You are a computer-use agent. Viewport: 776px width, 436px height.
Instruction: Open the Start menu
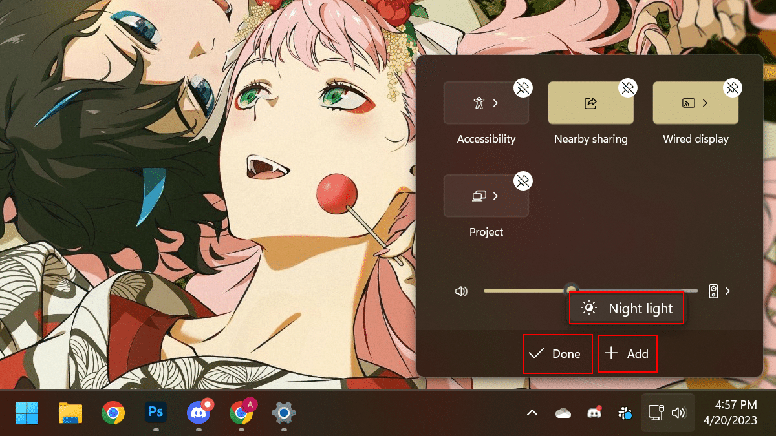27,413
